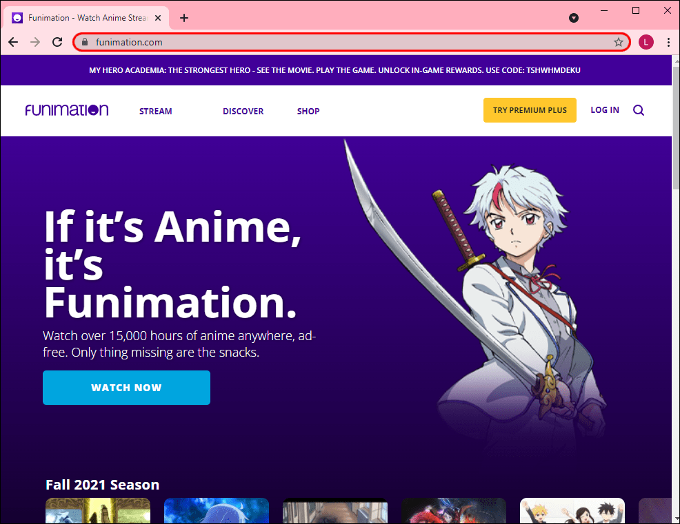Click the LOG IN link
The width and height of the screenshot is (680, 524).
(605, 110)
